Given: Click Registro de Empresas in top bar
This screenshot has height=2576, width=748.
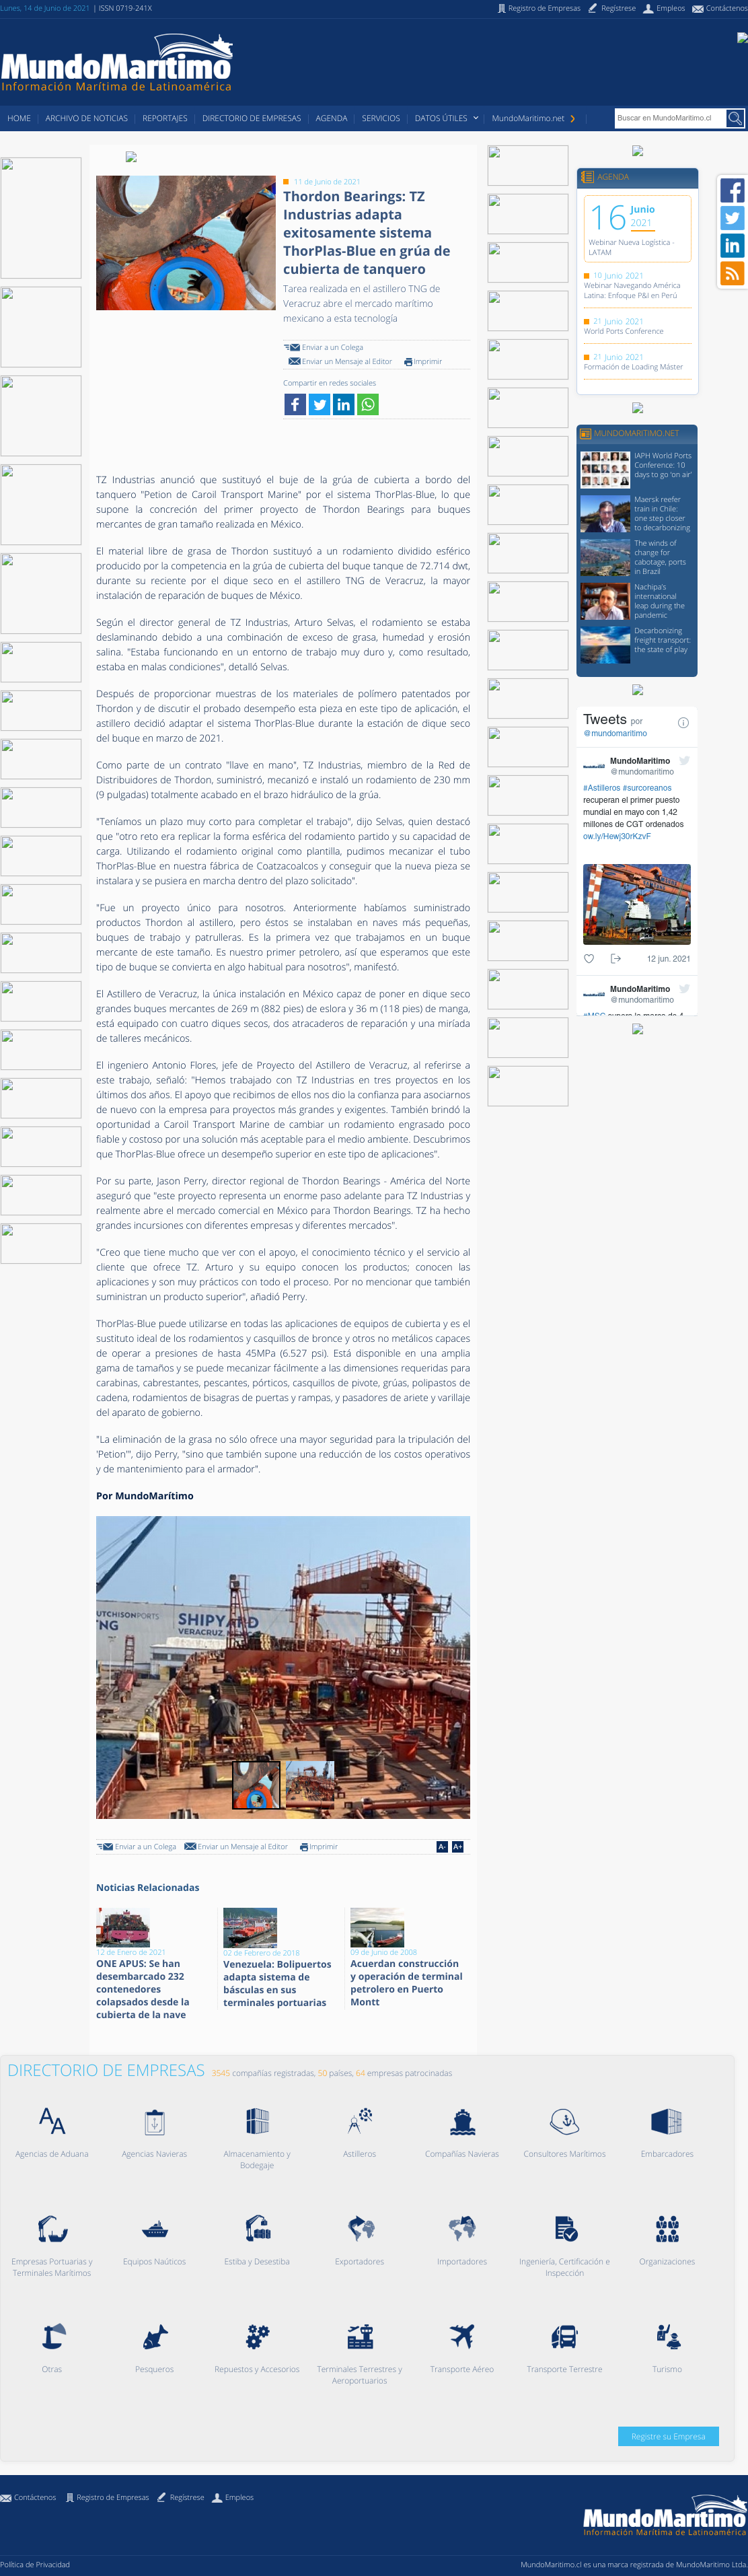Looking at the screenshot, I should coord(539,8).
